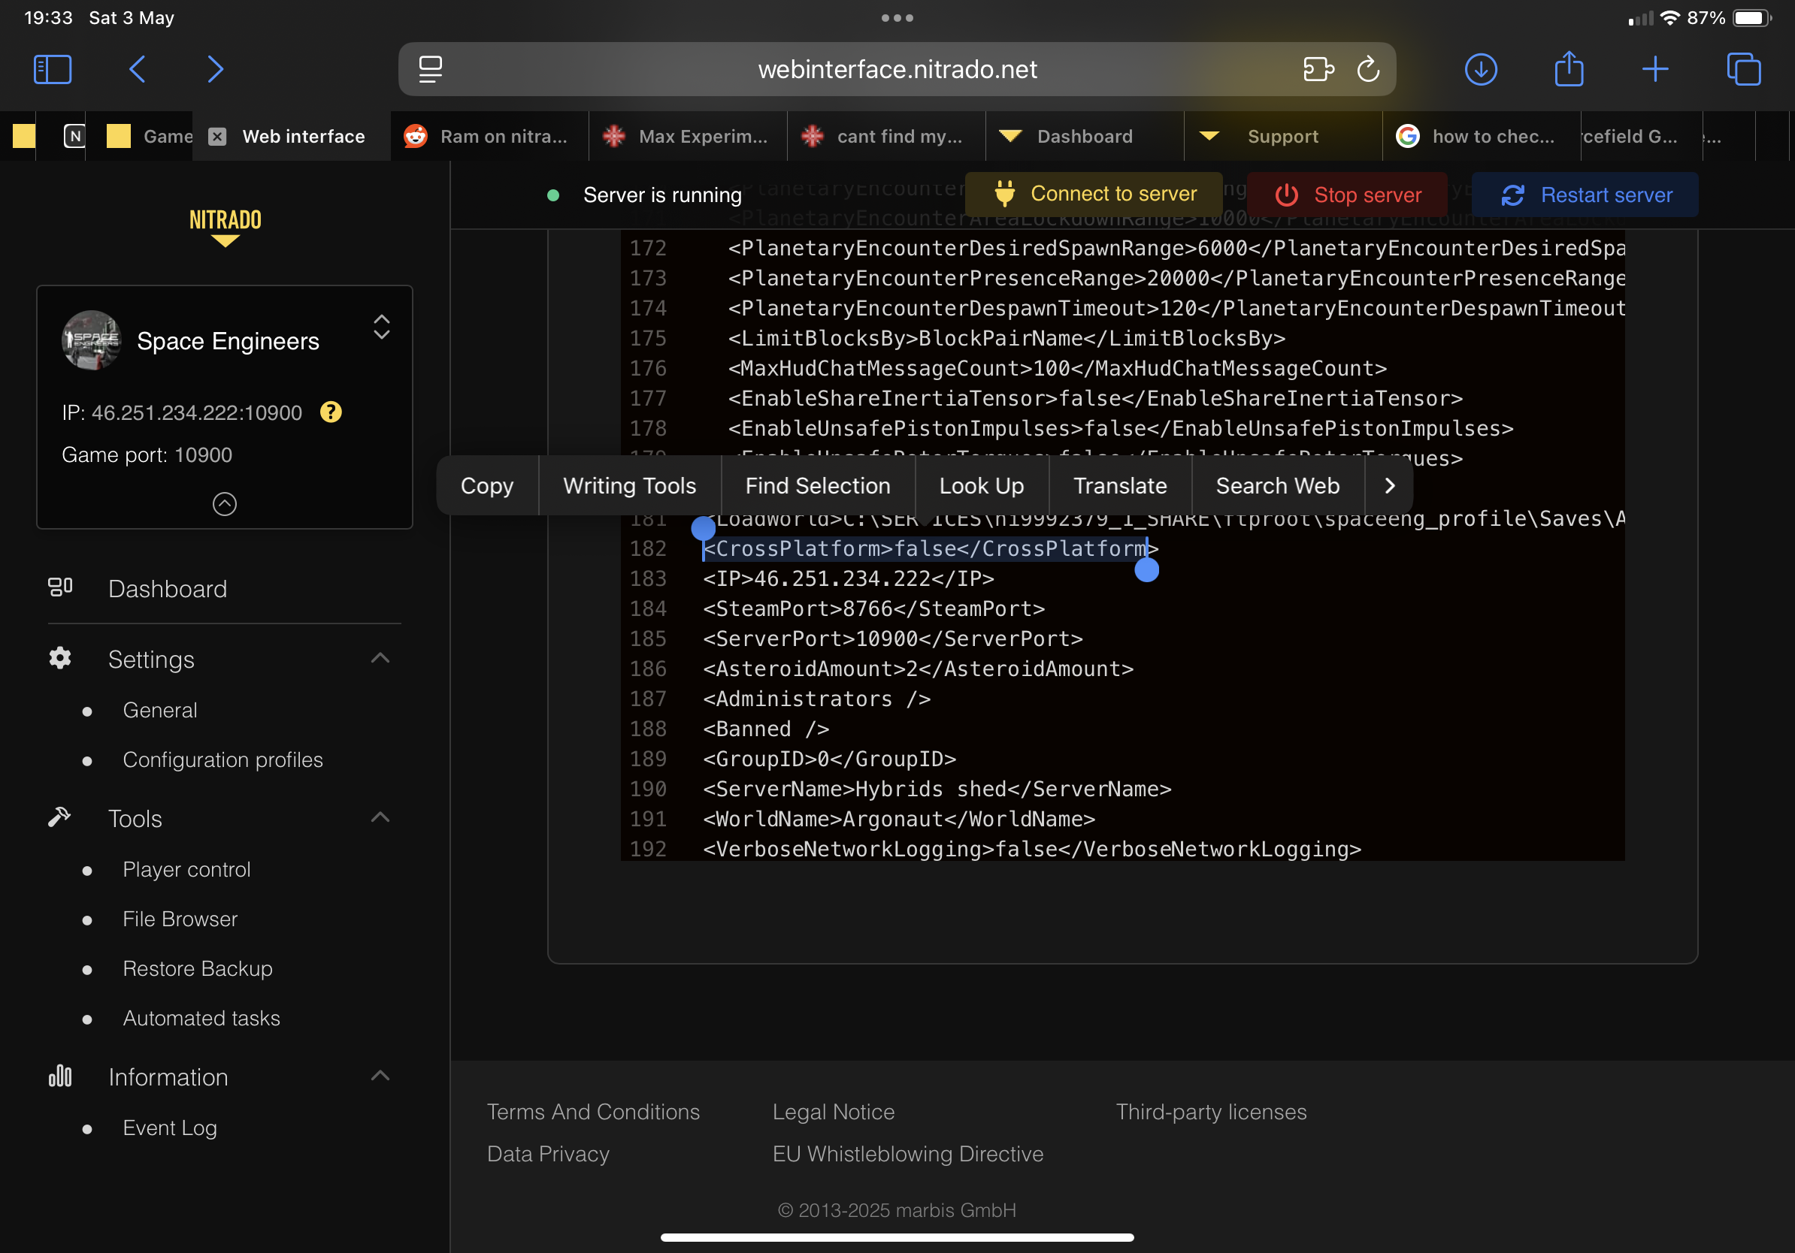Collapse the Settings section chevron
1795x1253 pixels.
tap(380, 658)
